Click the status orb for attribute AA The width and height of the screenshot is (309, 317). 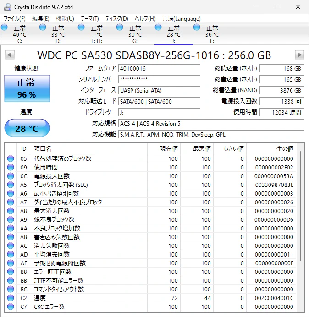click(11, 228)
